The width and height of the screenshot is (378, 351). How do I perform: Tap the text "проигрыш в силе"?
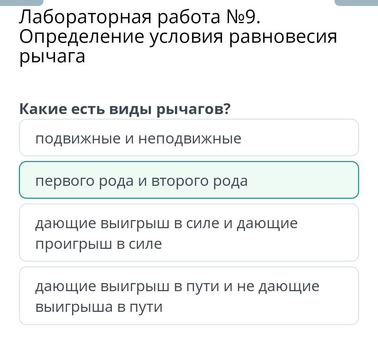[x=98, y=244]
